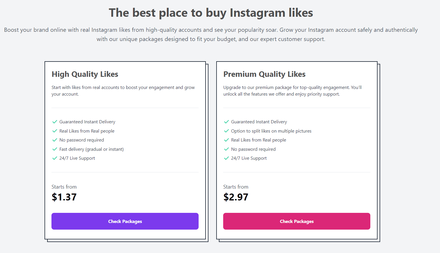This screenshot has width=440, height=253.
Task: Click checkmark beside Fast delivery (gradual or instant)
Action: tap(55, 149)
